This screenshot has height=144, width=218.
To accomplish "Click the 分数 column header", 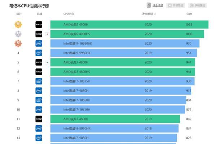I will click(x=189, y=14).
